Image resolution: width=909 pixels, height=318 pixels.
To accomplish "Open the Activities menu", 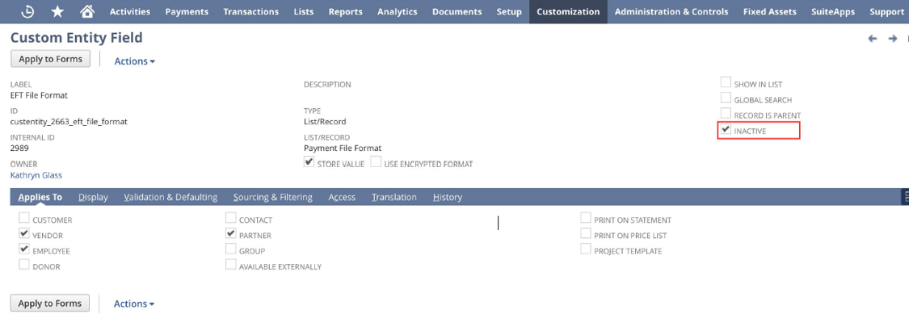I will 130,11.
